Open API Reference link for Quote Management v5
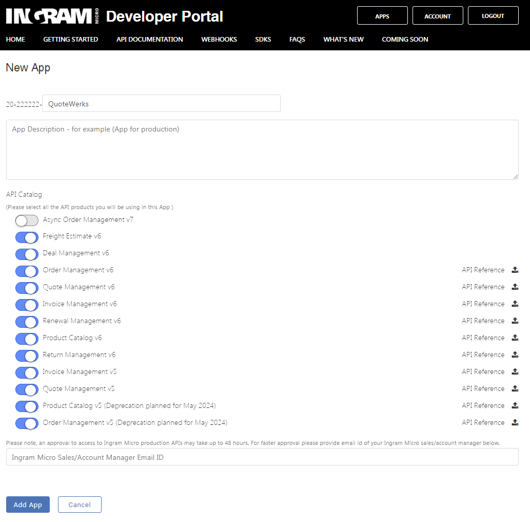 tap(483, 389)
